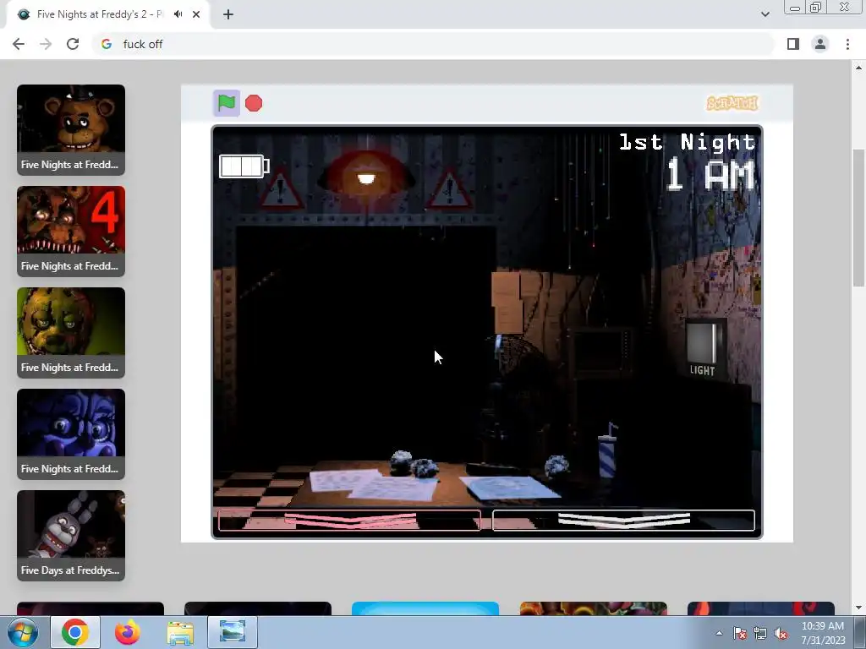Screen dimensions: 866x649
Task: Click the "1st Night" text in game
Action: coord(687,142)
